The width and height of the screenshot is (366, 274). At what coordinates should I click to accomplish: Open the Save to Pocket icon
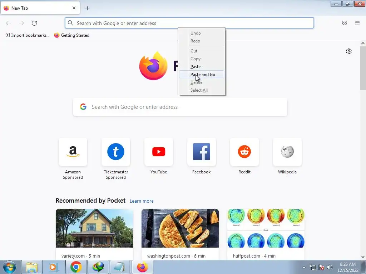coord(344,23)
